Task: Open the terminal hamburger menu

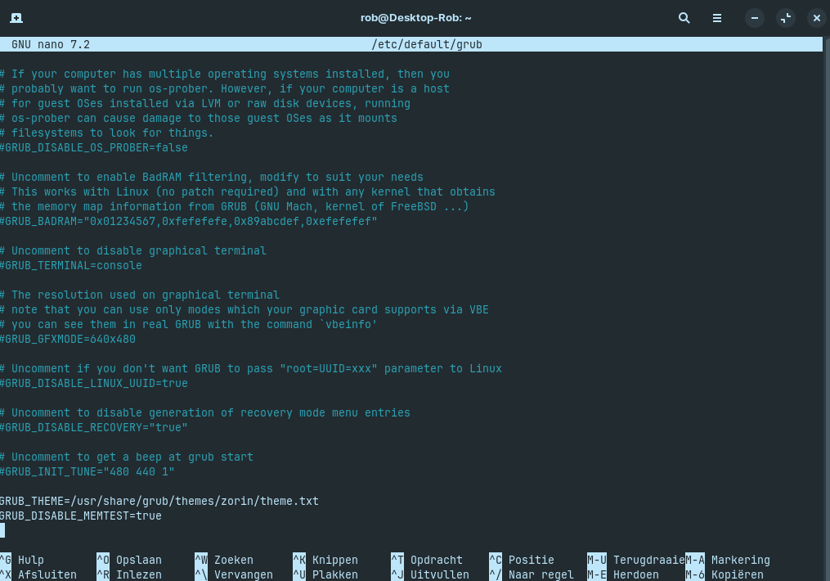Action: [x=717, y=18]
